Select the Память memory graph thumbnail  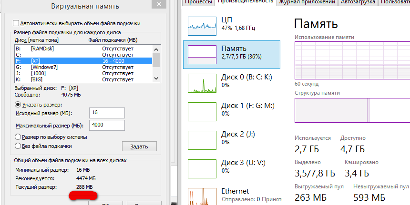tap(203, 55)
